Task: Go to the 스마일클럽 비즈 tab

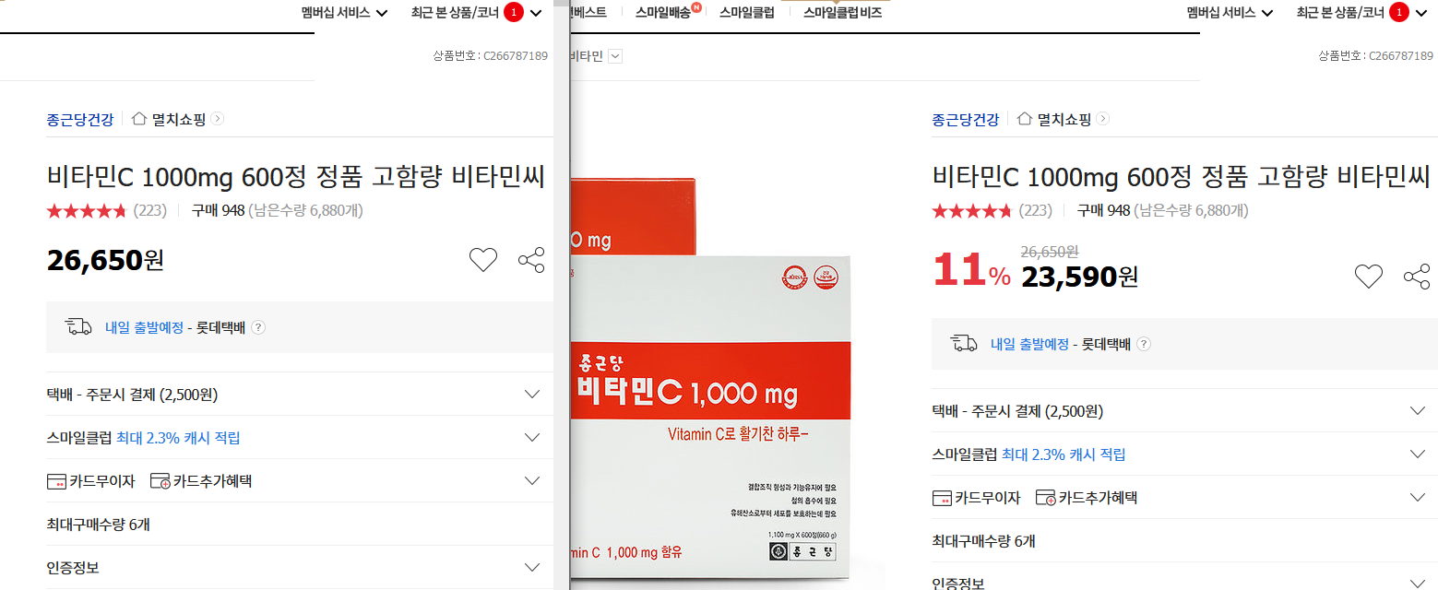Action: coord(842,13)
